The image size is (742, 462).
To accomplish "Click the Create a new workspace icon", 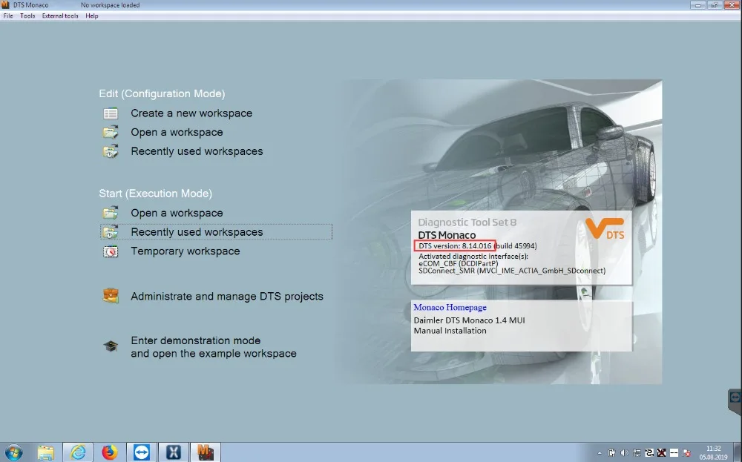I will 111,113.
